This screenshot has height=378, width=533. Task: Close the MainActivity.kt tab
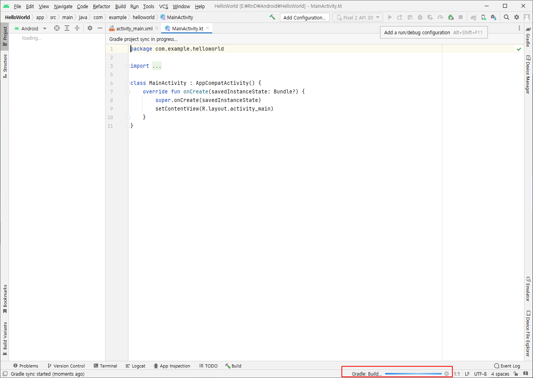(208, 28)
